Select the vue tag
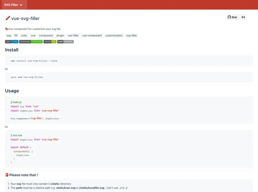 pos(33,36)
